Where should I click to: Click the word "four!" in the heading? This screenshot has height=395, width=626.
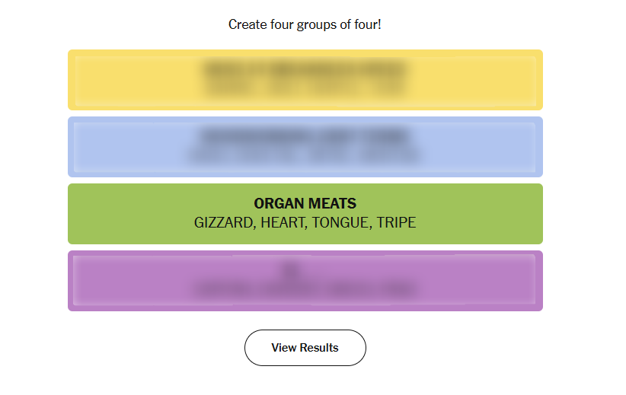point(366,25)
